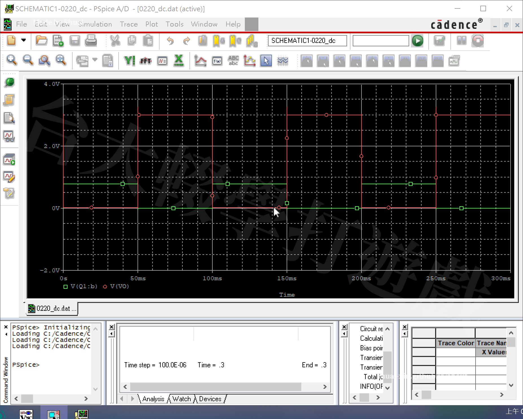The height and width of the screenshot is (419, 523).
Task: Switch to the Watch tab
Action: pos(182,399)
